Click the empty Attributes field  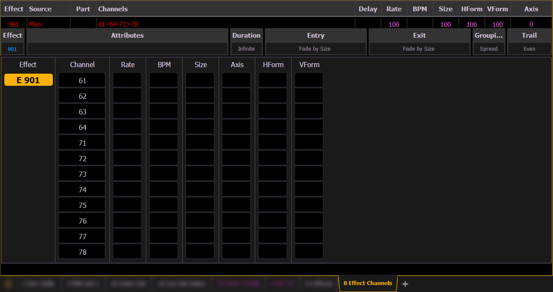click(x=127, y=49)
